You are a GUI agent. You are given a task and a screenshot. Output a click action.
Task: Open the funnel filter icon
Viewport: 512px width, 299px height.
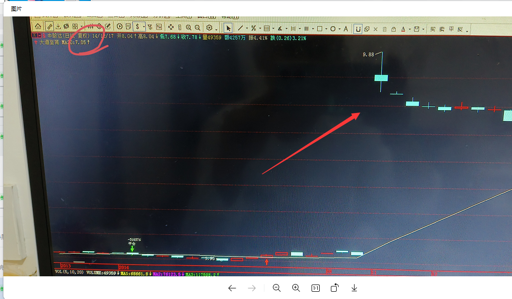150,27
